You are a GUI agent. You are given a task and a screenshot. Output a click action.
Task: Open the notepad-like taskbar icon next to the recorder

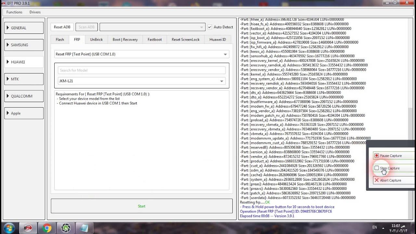[84, 228]
